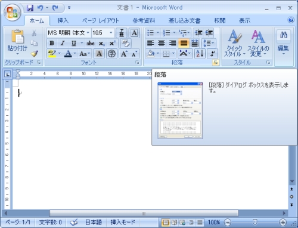Open highlight color dropdown arrow
The image size is (298, 228).
click(x=59, y=54)
